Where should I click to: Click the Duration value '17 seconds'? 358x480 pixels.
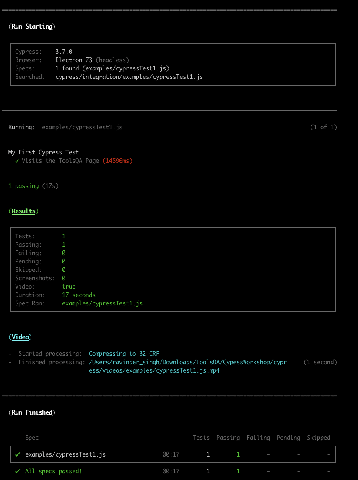tap(79, 295)
